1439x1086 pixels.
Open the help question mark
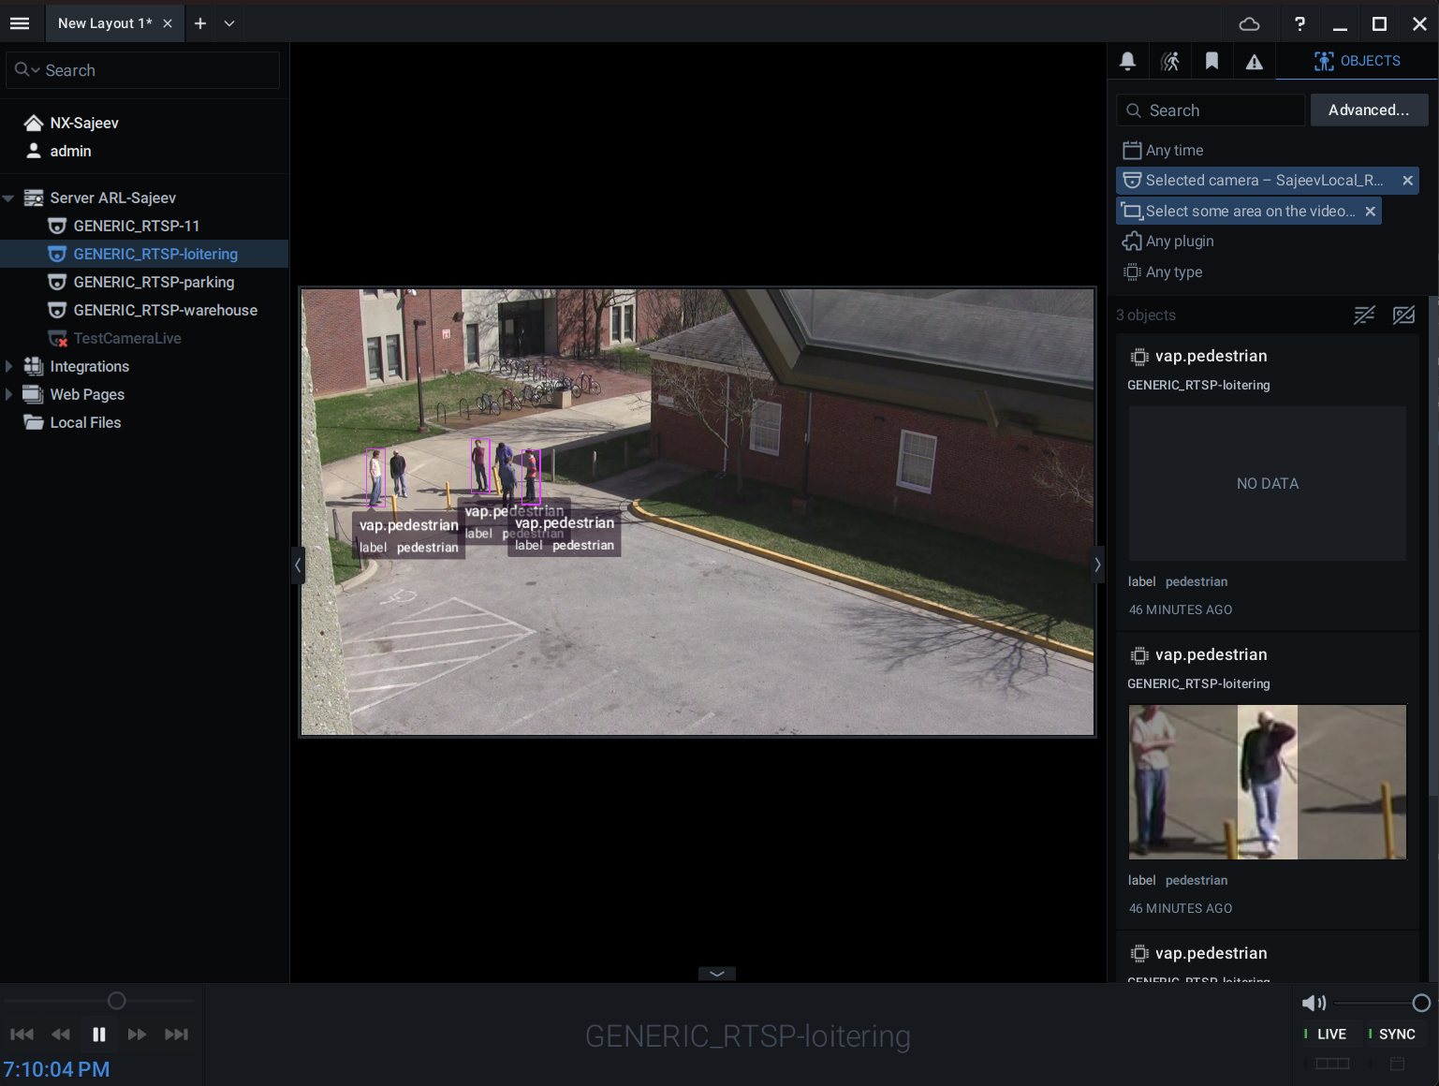(x=1300, y=24)
